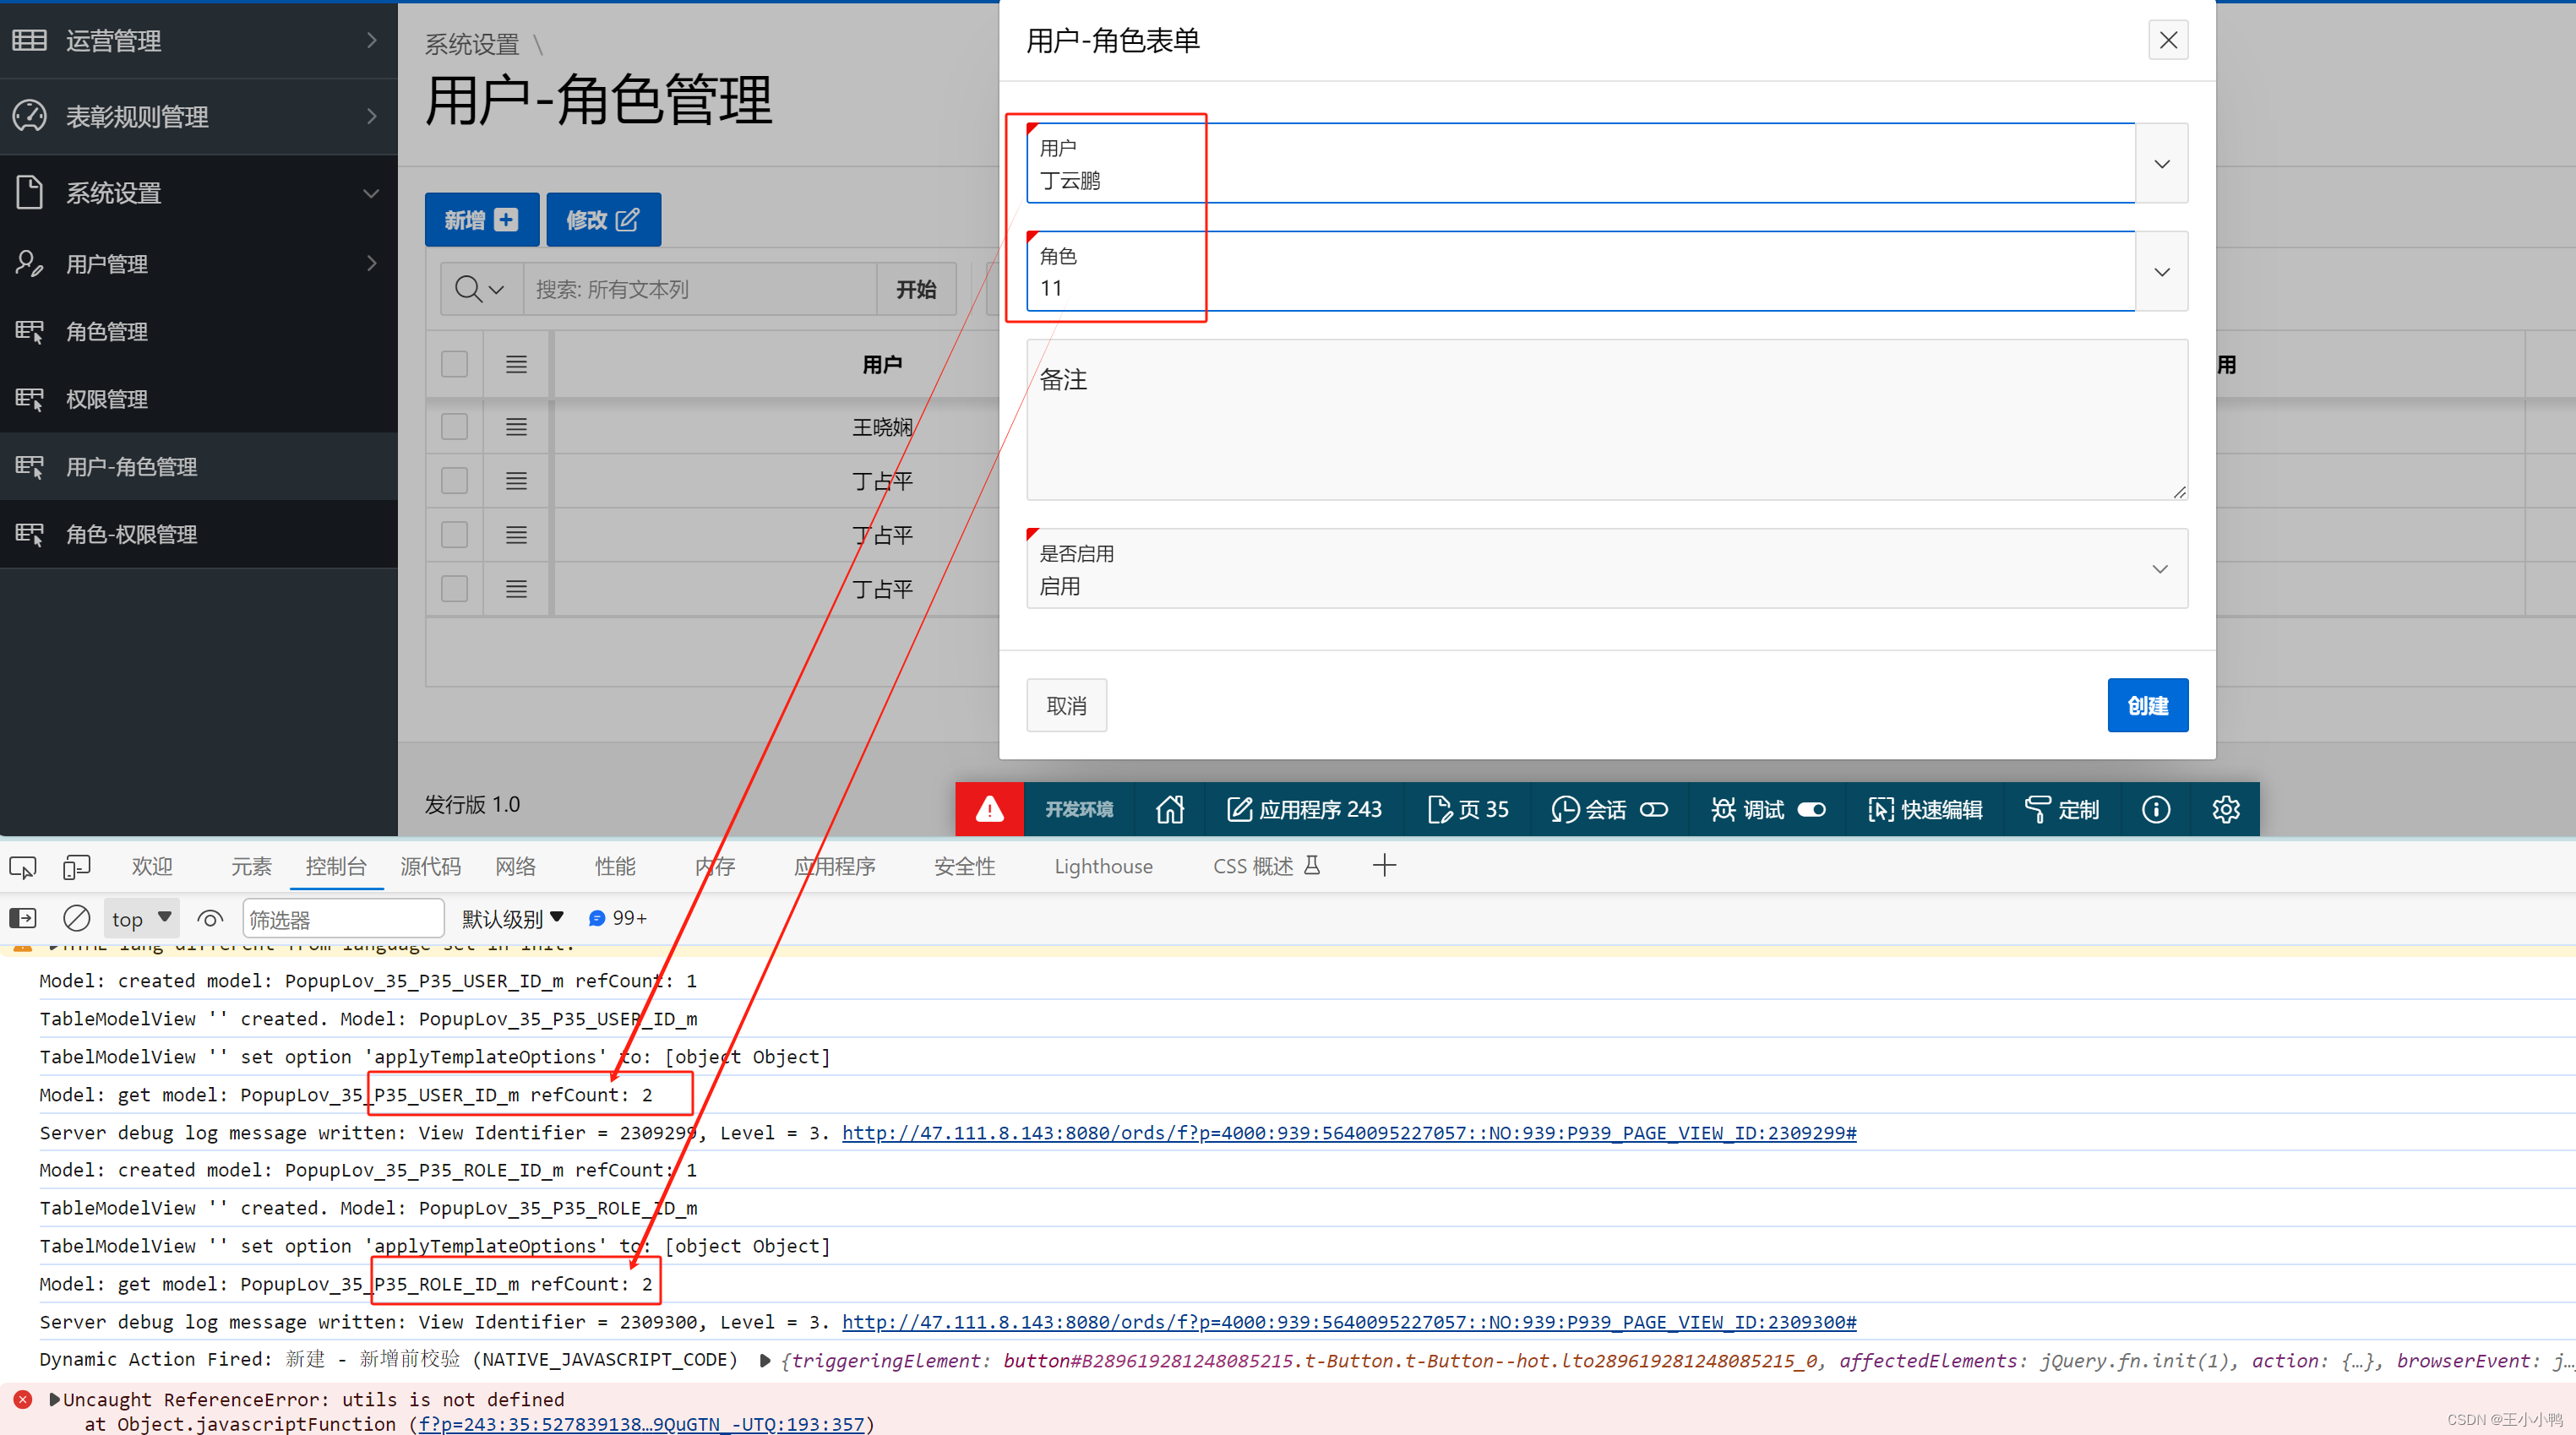Click the 取消 button

(x=1066, y=705)
